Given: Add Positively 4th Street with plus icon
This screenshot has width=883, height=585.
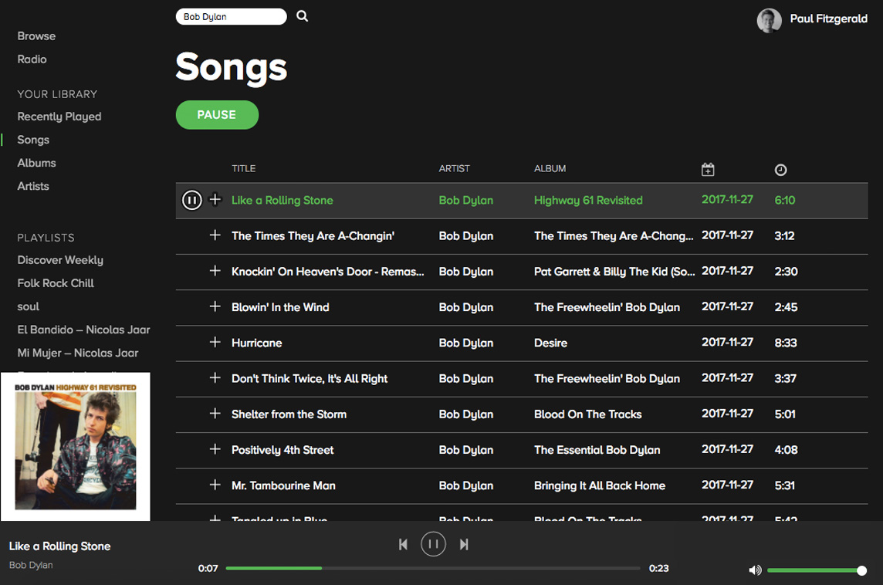Looking at the screenshot, I should pos(215,448).
